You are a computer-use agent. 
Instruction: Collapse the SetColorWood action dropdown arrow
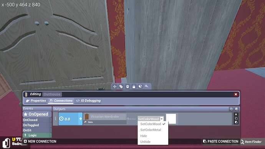point(162,119)
